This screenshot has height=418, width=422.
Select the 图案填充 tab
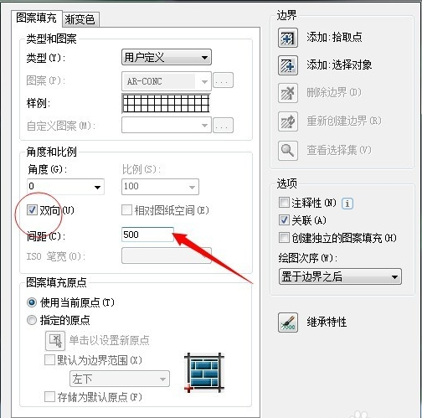36,18
